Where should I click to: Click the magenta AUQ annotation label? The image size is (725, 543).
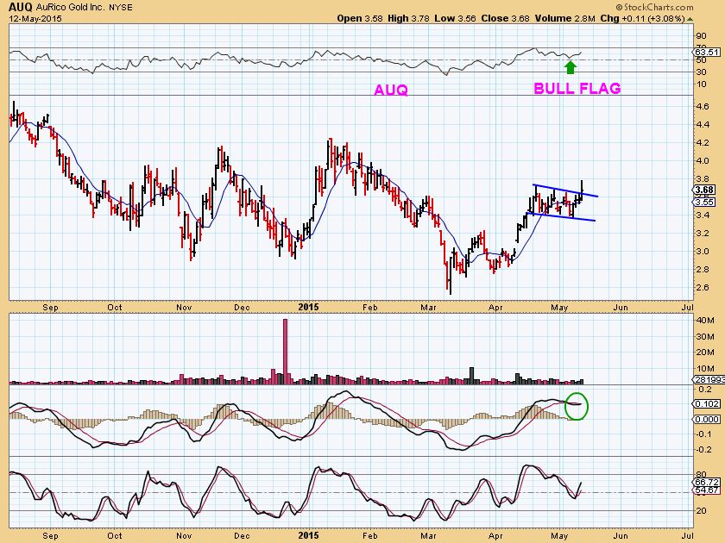coord(391,90)
